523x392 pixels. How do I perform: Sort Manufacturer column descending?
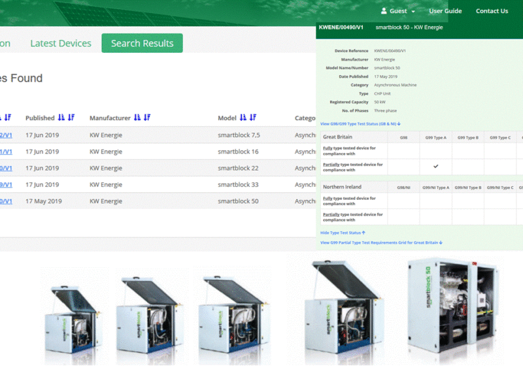click(x=147, y=118)
